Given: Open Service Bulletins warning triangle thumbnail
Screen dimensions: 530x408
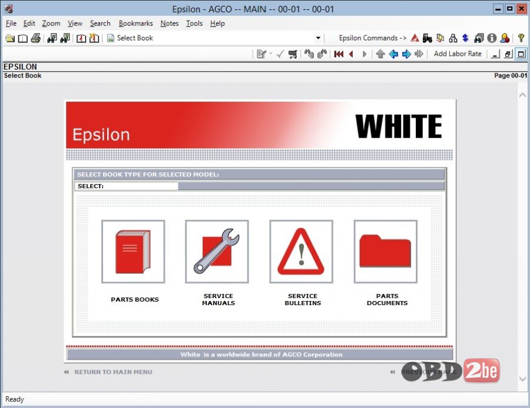Looking at the screenshot, I should 301,252.
